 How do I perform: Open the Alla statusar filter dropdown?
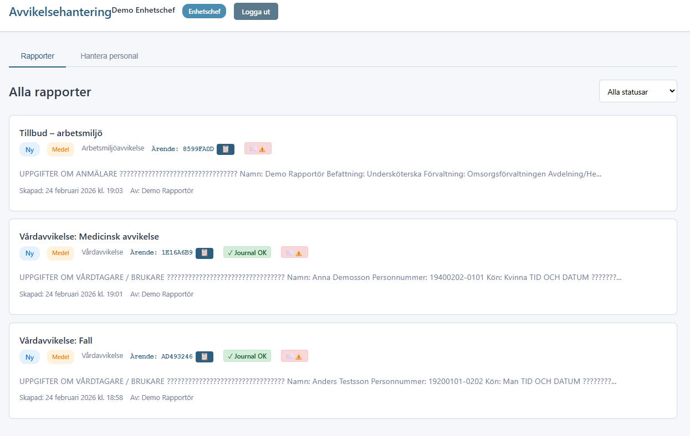[638, 91]
